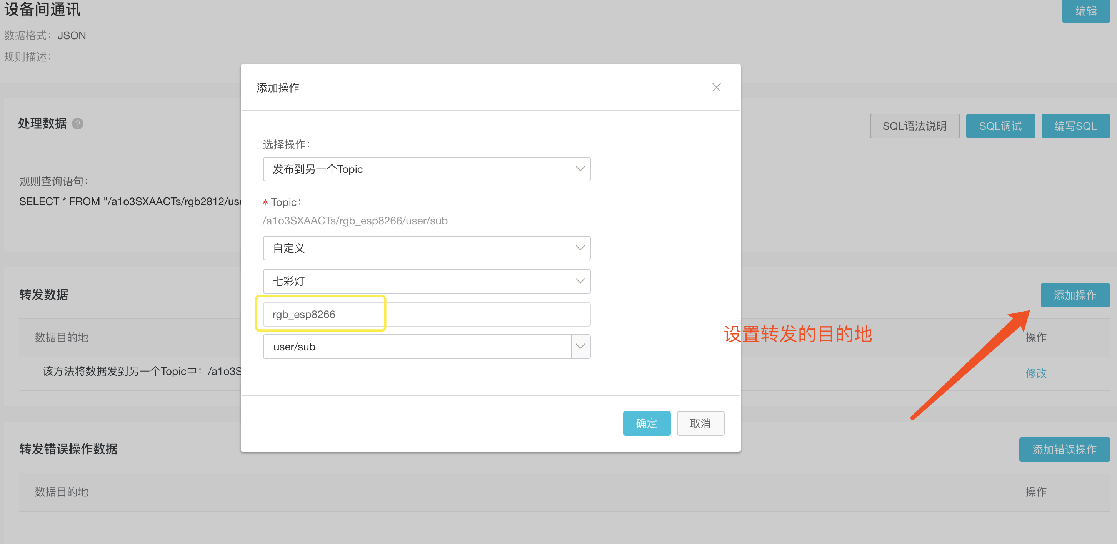1117x544 pixels.
Task: Click the help question mark icon
Action: 78,124
